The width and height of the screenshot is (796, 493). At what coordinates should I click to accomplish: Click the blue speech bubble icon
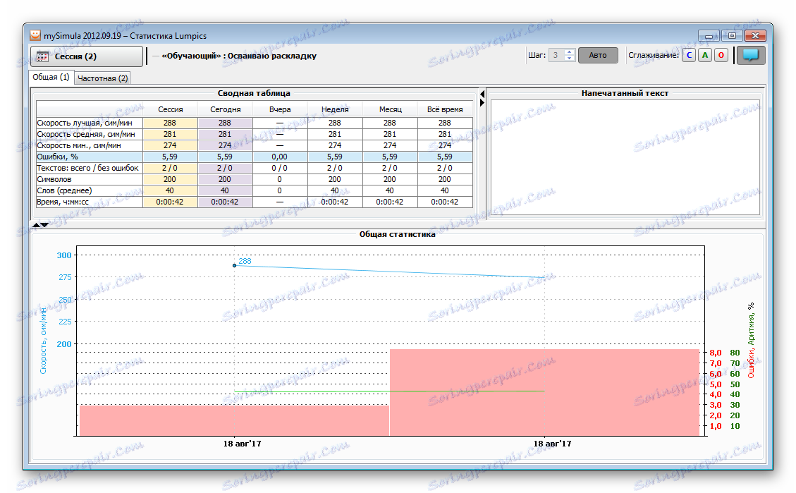[x=751, y=55]
